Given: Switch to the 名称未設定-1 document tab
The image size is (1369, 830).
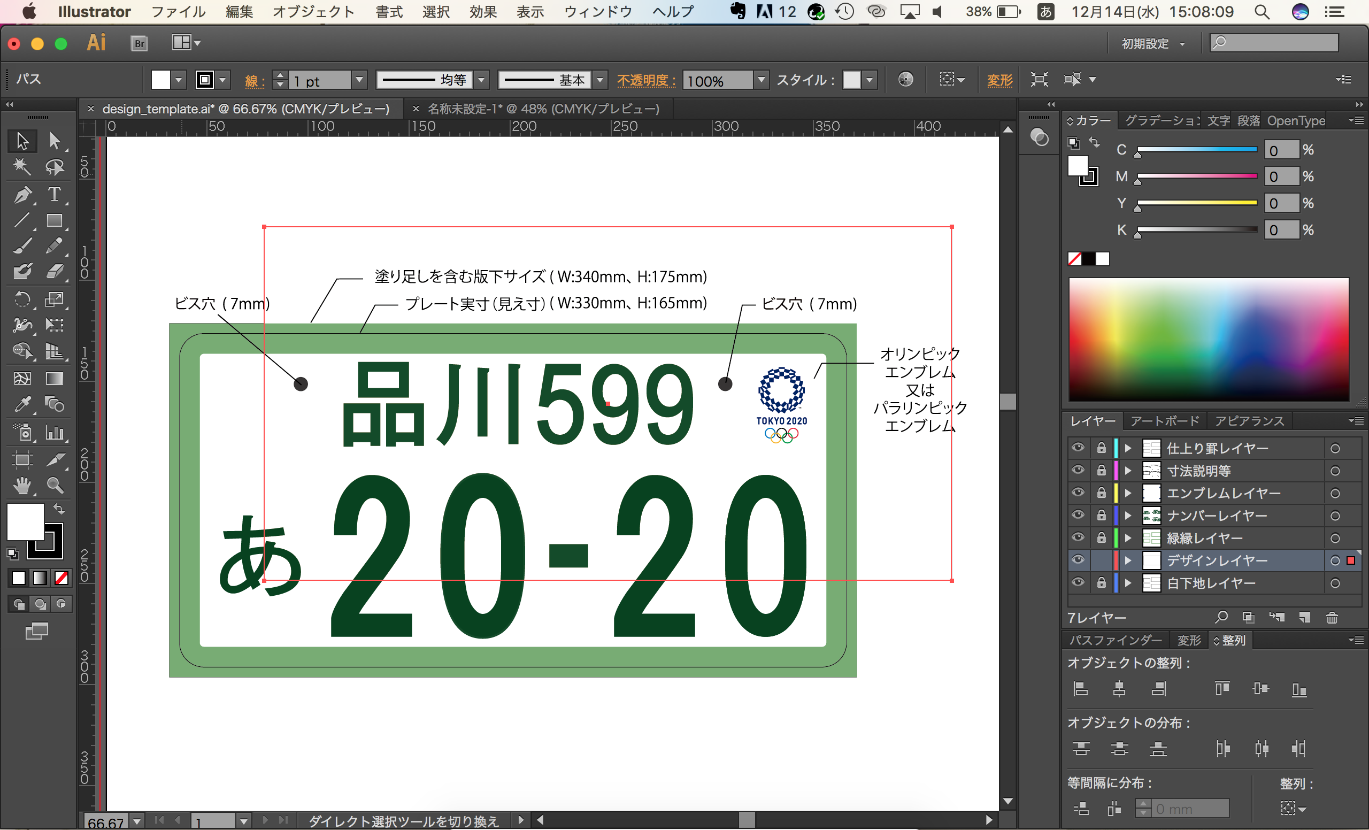Looking at the screenshot, I should click(543, 109).
